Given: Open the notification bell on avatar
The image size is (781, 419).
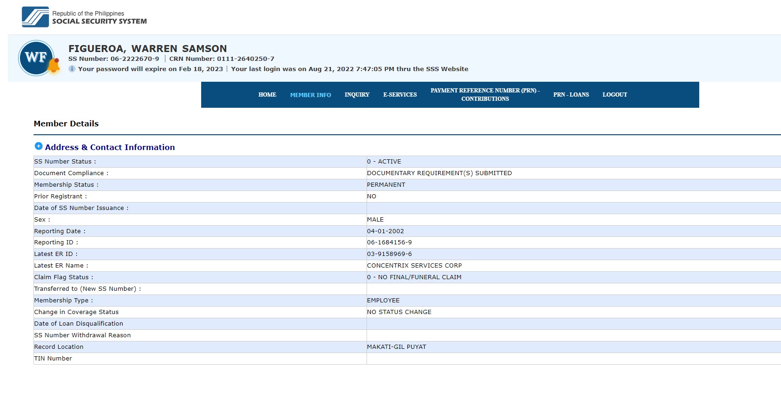Looking at the screenshot, I should click(x=54, y=66).
